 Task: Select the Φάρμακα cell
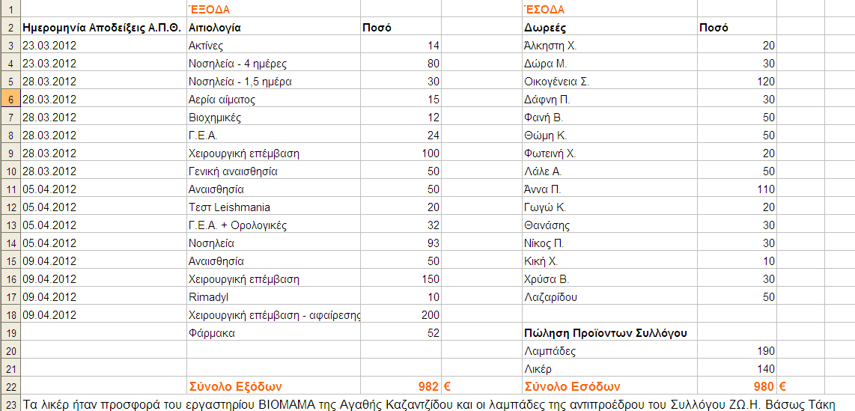coord(273,333)
